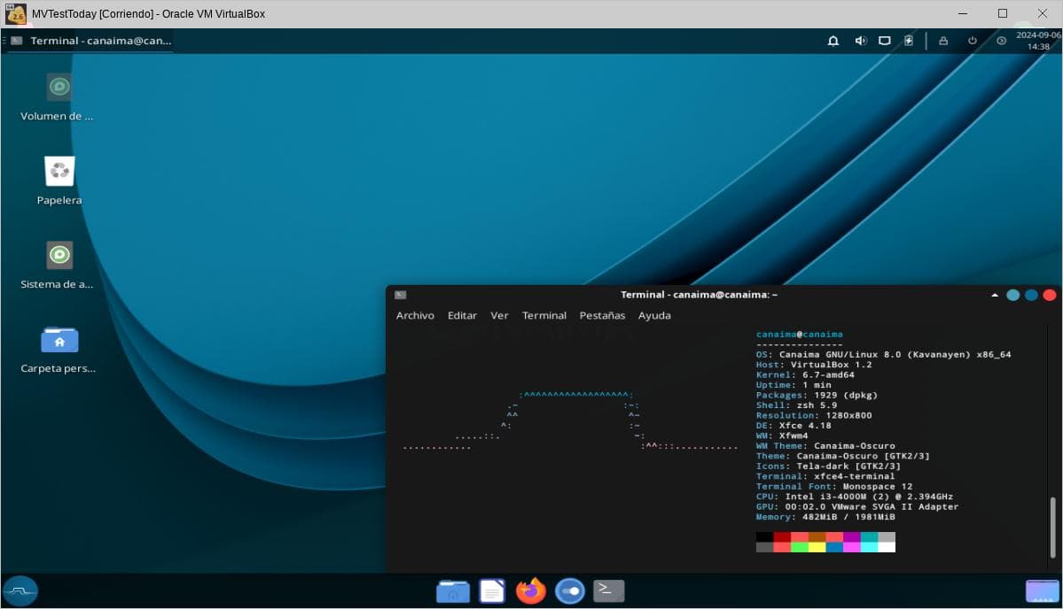Screen dimensions: 1063x609
Task: Click the power manager battery icon
Action: click(909, 41)
